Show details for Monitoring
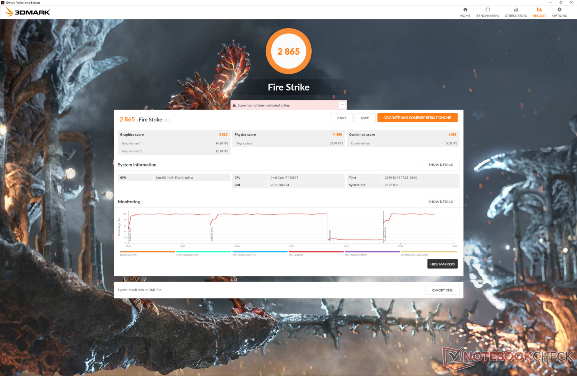Viewport: 577px width, 376px height. pos(441,202)
